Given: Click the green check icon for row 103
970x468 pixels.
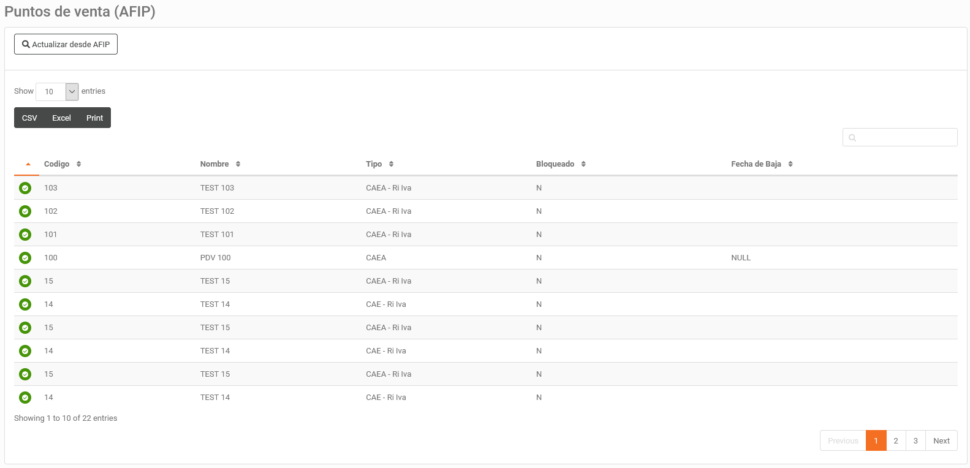Looking at the screenshot, I should [x=25, y=188].
